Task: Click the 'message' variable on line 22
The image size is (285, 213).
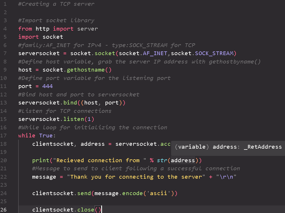Action: (44, 177)
